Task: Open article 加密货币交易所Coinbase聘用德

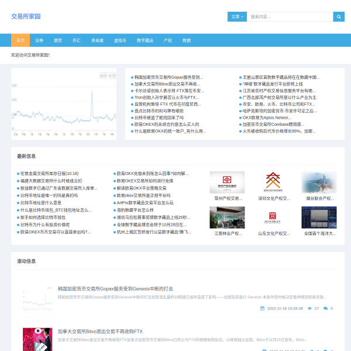Action: pos(274,125)
